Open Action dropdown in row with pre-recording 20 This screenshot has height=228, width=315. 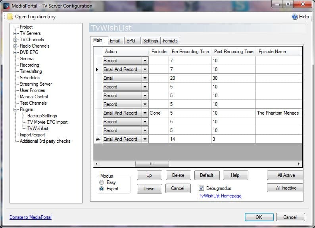[145, 78]
